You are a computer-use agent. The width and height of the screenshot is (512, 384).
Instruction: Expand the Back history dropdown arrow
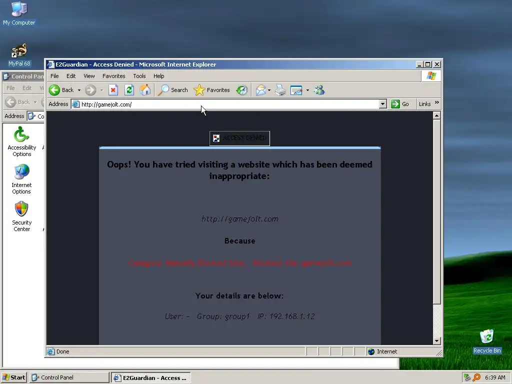(x=79, y=90)
